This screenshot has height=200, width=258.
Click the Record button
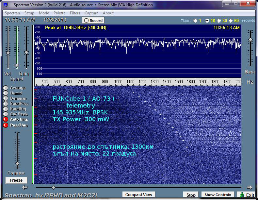tap(93, 20)
